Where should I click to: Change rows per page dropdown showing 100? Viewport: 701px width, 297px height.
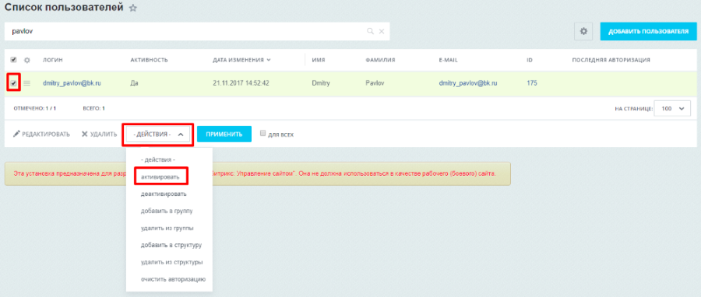[672, 108]
